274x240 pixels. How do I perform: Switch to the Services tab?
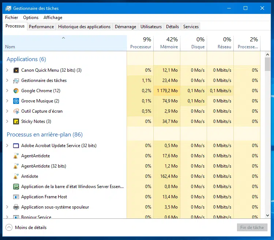click(x=191, y=27)
